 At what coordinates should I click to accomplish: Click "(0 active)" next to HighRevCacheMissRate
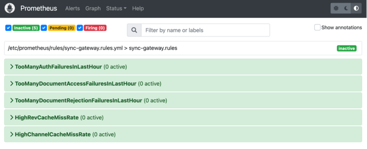tap(92, 118)
